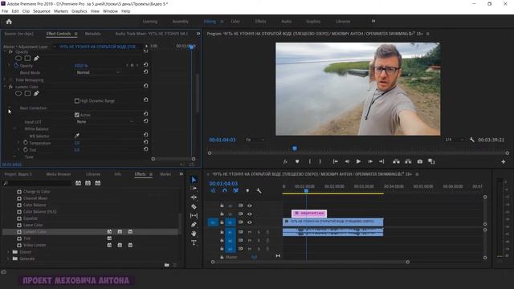
Task: Toggle V3 track output eye
Action: [250, 206]
